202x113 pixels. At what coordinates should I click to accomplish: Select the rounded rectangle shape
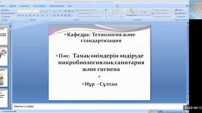(x=121, y=10)
